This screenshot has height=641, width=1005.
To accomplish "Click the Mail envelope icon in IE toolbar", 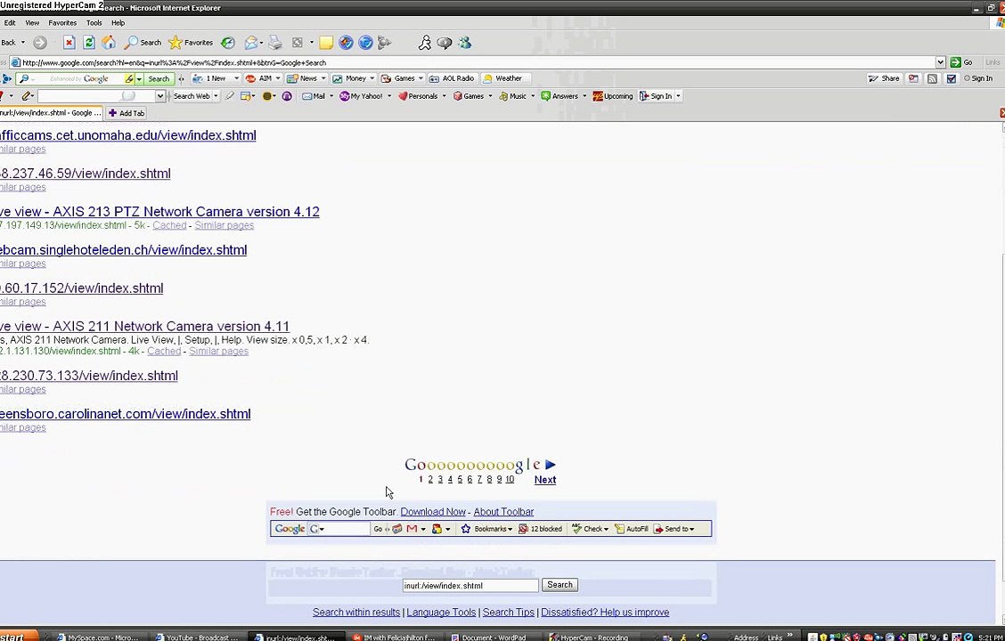I will click(x=250, y=43).
